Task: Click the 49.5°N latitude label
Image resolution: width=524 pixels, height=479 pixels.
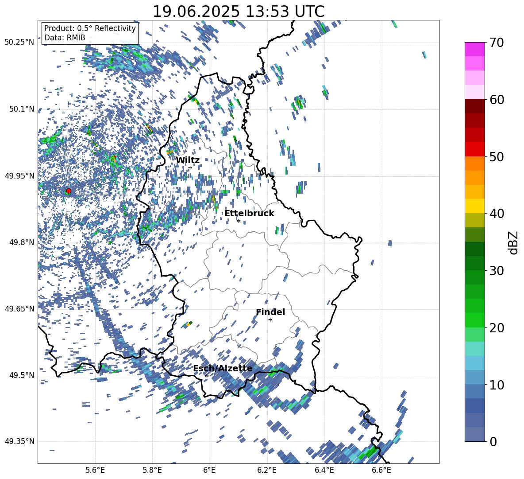Action: pyautogui.click(x=21, y=375)
